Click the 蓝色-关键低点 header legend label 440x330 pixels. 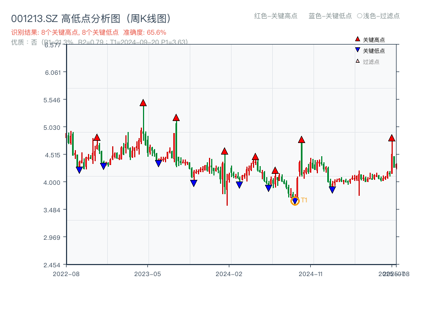pyautogui.click(x=330, y=16)
